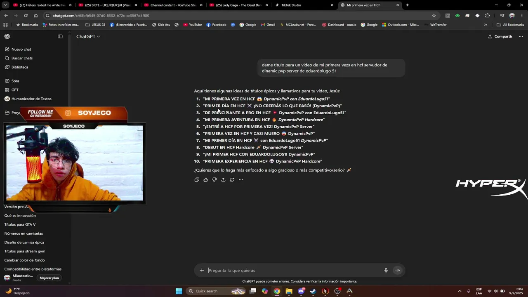This screenshot has height=297, width=528.
Task: Attach a file with the plus icon
Action: pyautogui.click(x=202, y=271)
